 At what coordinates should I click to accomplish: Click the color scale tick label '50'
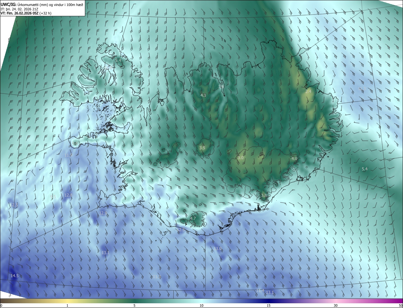coord(400,305)
